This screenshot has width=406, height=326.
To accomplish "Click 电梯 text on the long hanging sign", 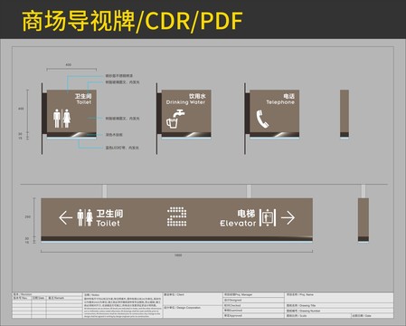I will 246,214.
